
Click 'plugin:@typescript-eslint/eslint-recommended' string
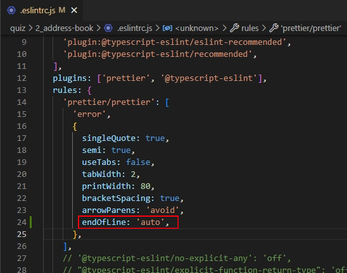(175, 42)
